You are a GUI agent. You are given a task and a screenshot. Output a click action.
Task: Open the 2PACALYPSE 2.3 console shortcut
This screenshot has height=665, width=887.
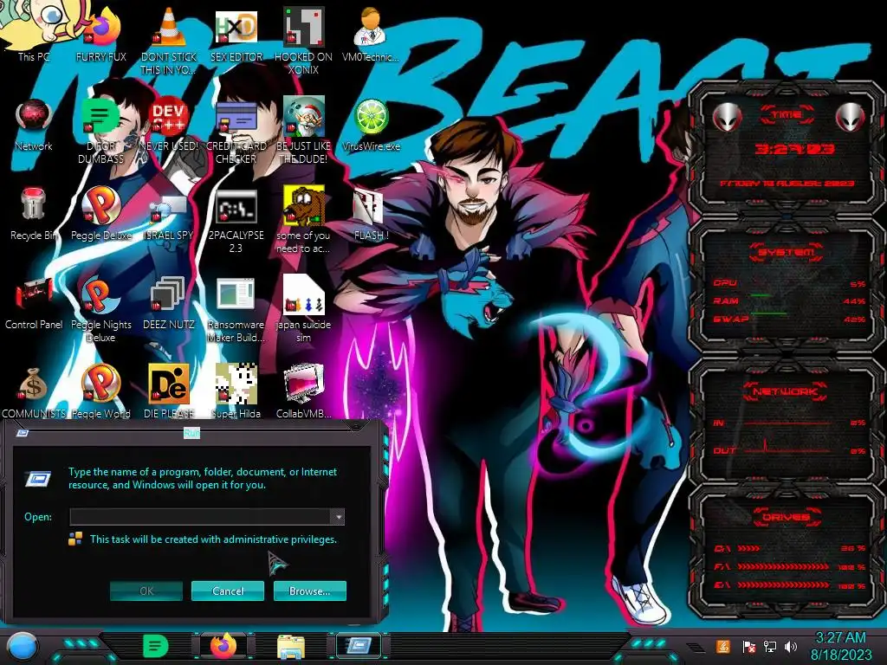(236, 221)
